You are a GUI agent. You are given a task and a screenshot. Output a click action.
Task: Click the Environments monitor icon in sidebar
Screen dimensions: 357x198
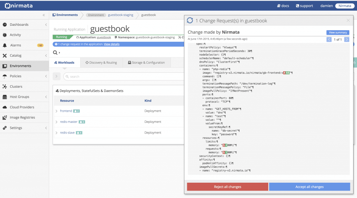point(5,66)
